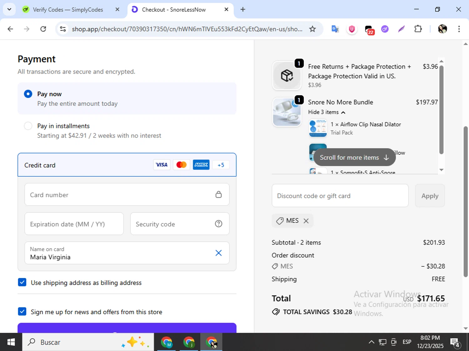Clear the Name on card field
This screenshot has width=469, height=351.
pos(219,253)
